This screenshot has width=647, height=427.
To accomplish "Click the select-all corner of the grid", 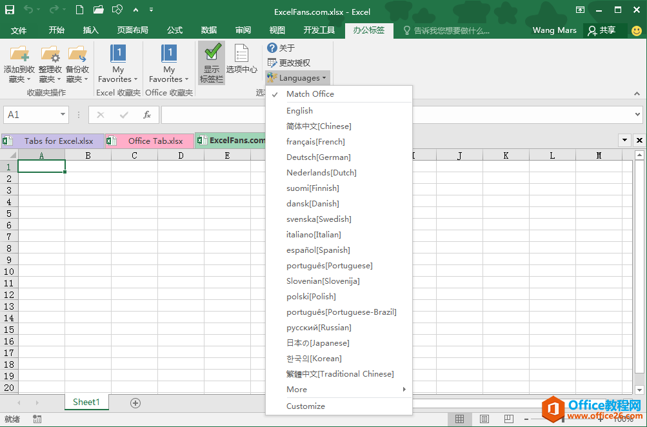I will coord(9,155).
